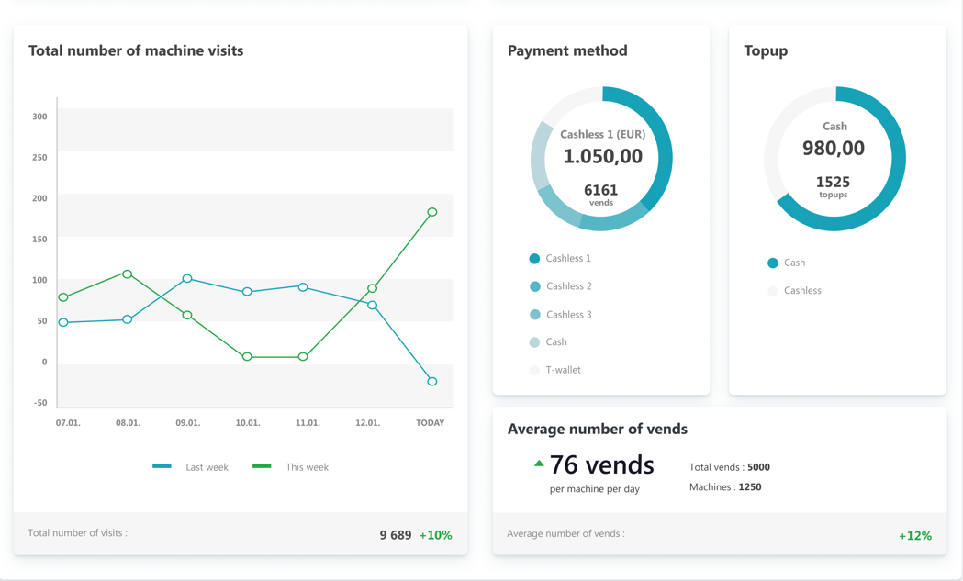Select the Cashless legend dot in Topup panel
963x581 pixels.
774,290
